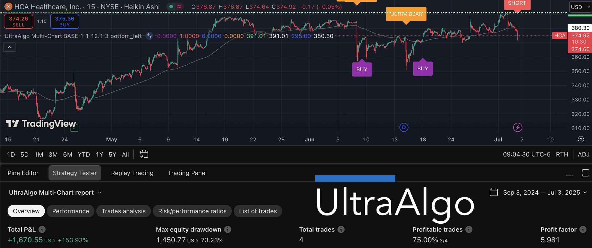Open chart settings gear on price axis
This screenshot has height=248, width=592.
click(581, 140)
